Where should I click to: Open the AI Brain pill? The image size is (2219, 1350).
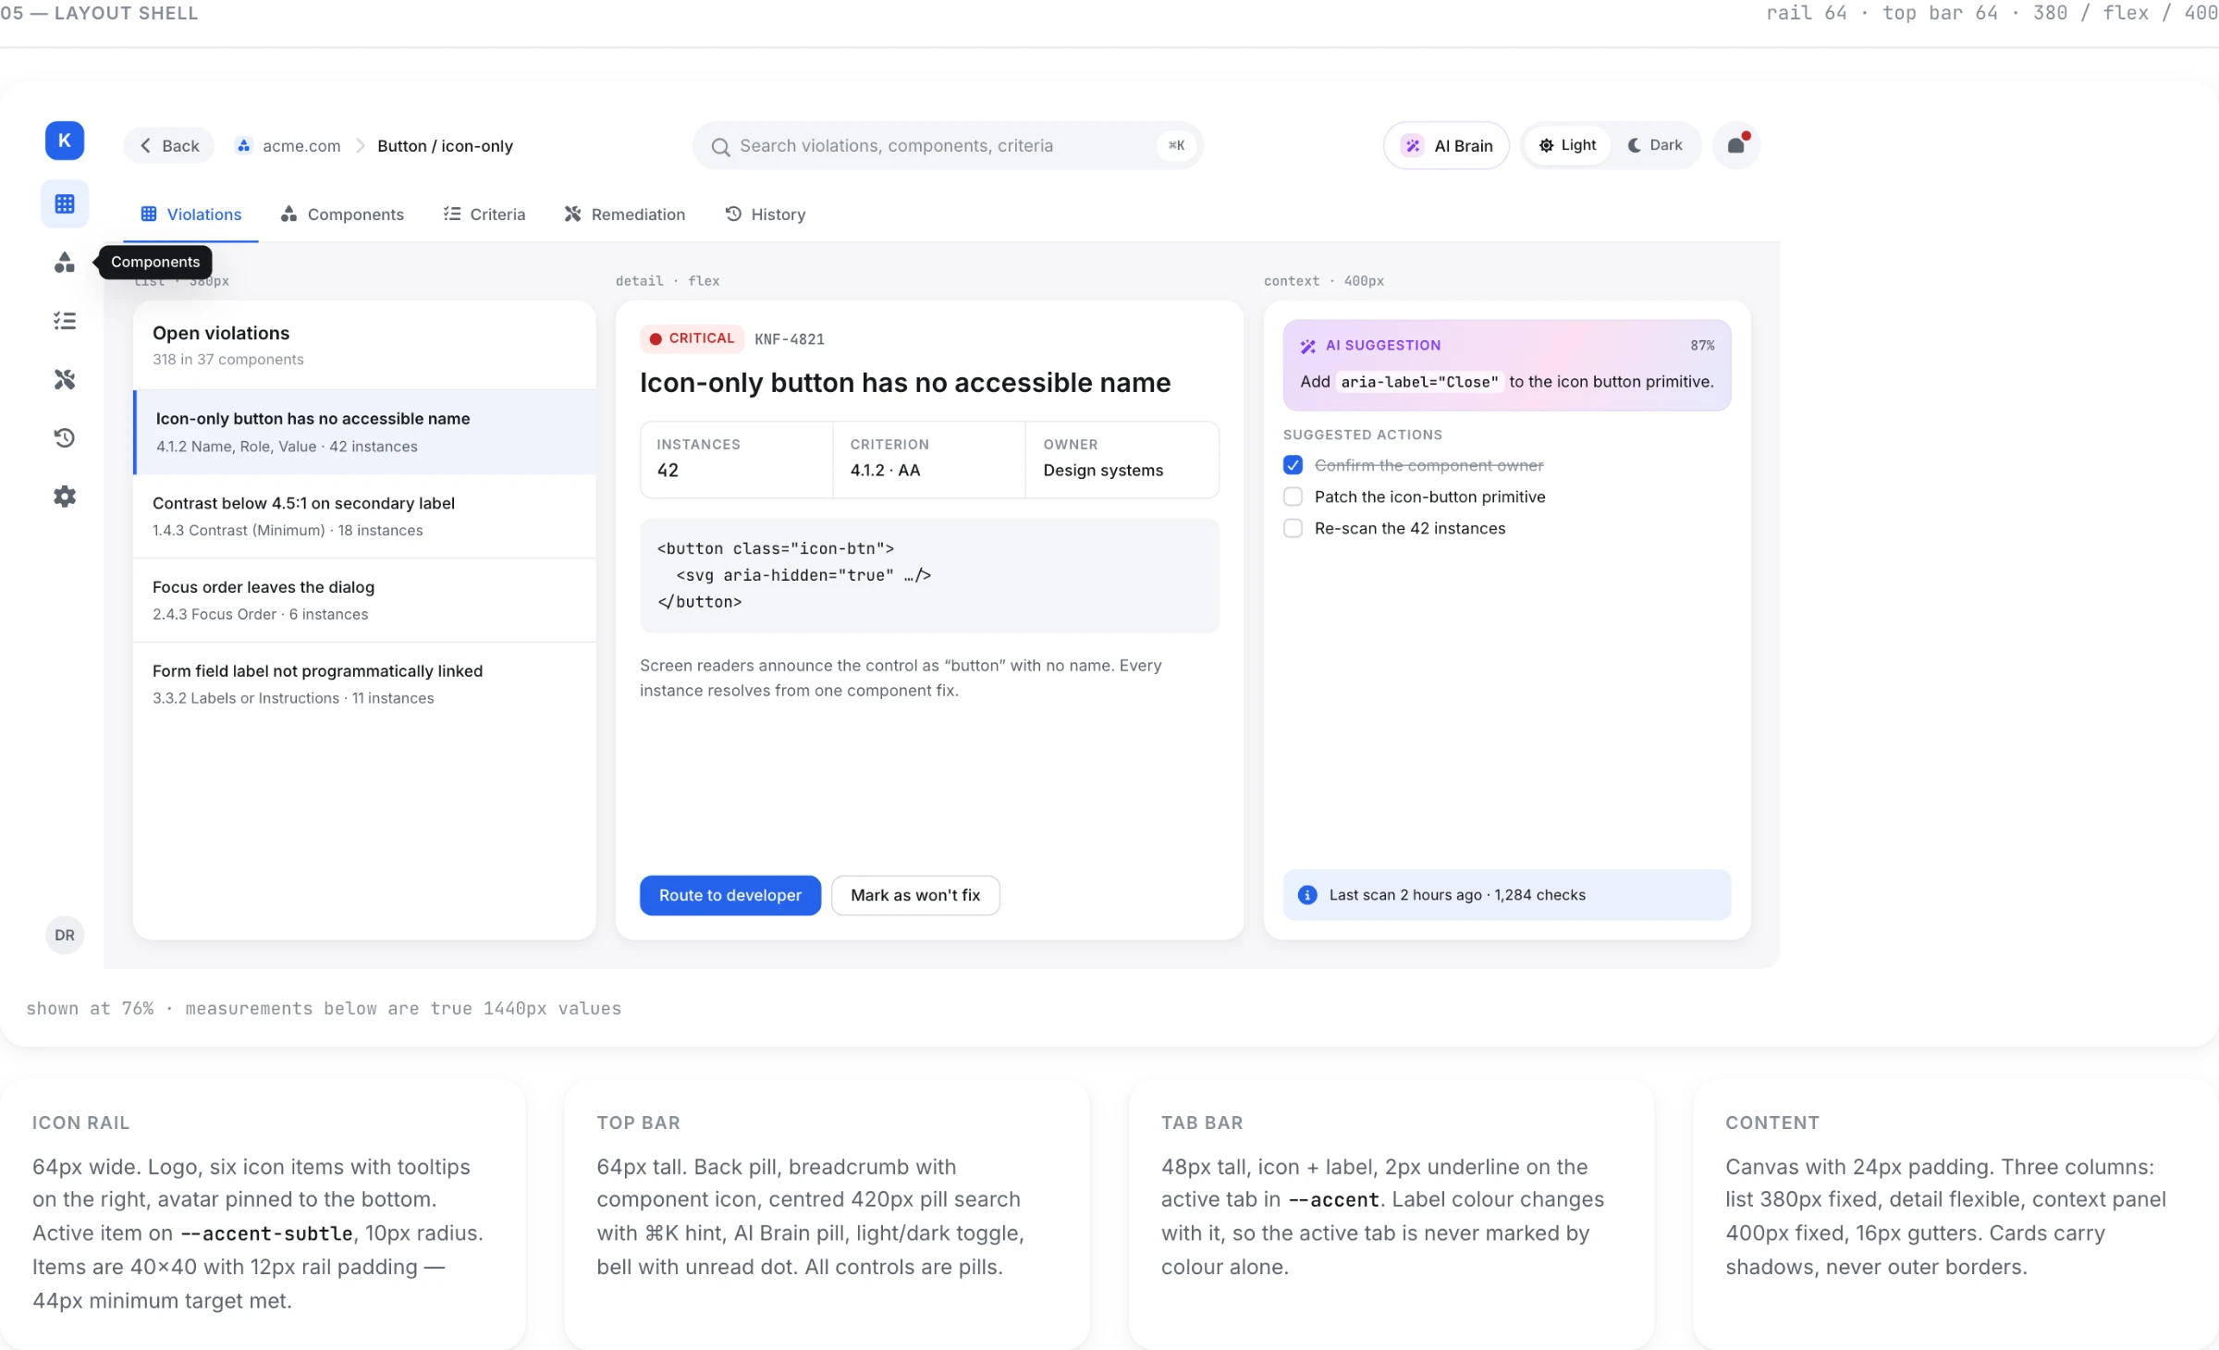pos(1446,146)
